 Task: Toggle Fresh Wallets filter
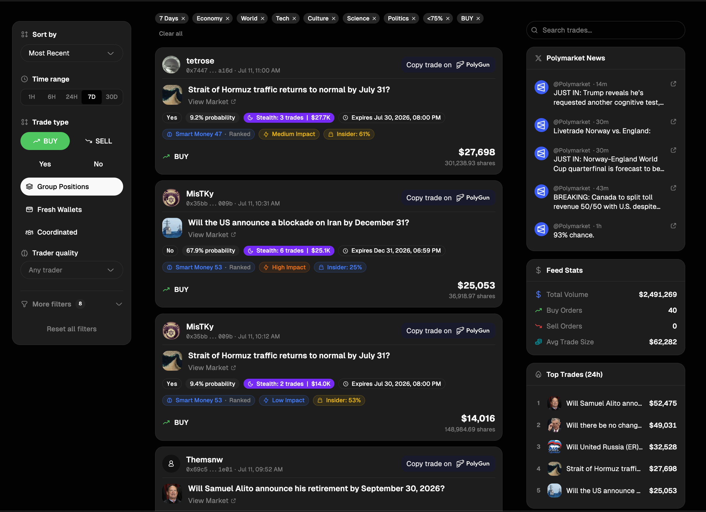(x=72, y=210)
